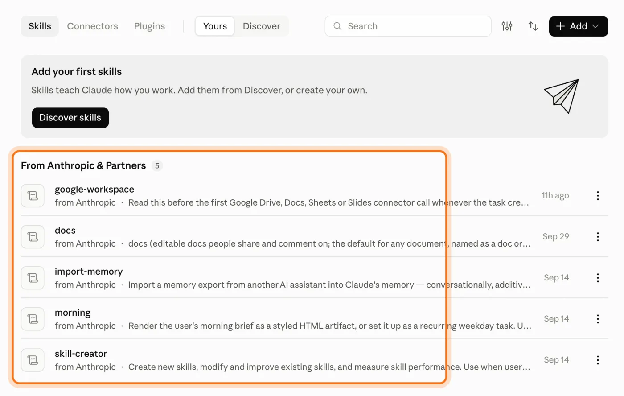Click the google-workspace skill icon

[33, 196]
